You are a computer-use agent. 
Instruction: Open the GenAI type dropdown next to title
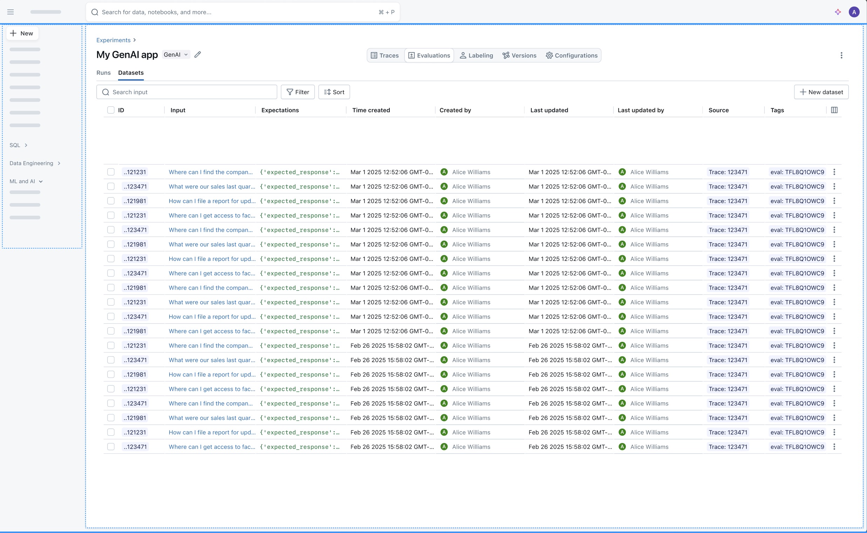[176, 55]
